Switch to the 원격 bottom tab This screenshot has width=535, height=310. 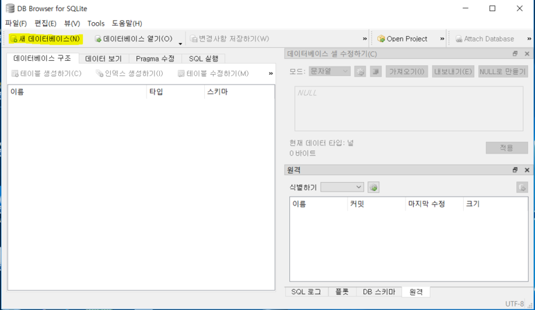(x=416, y=292)
